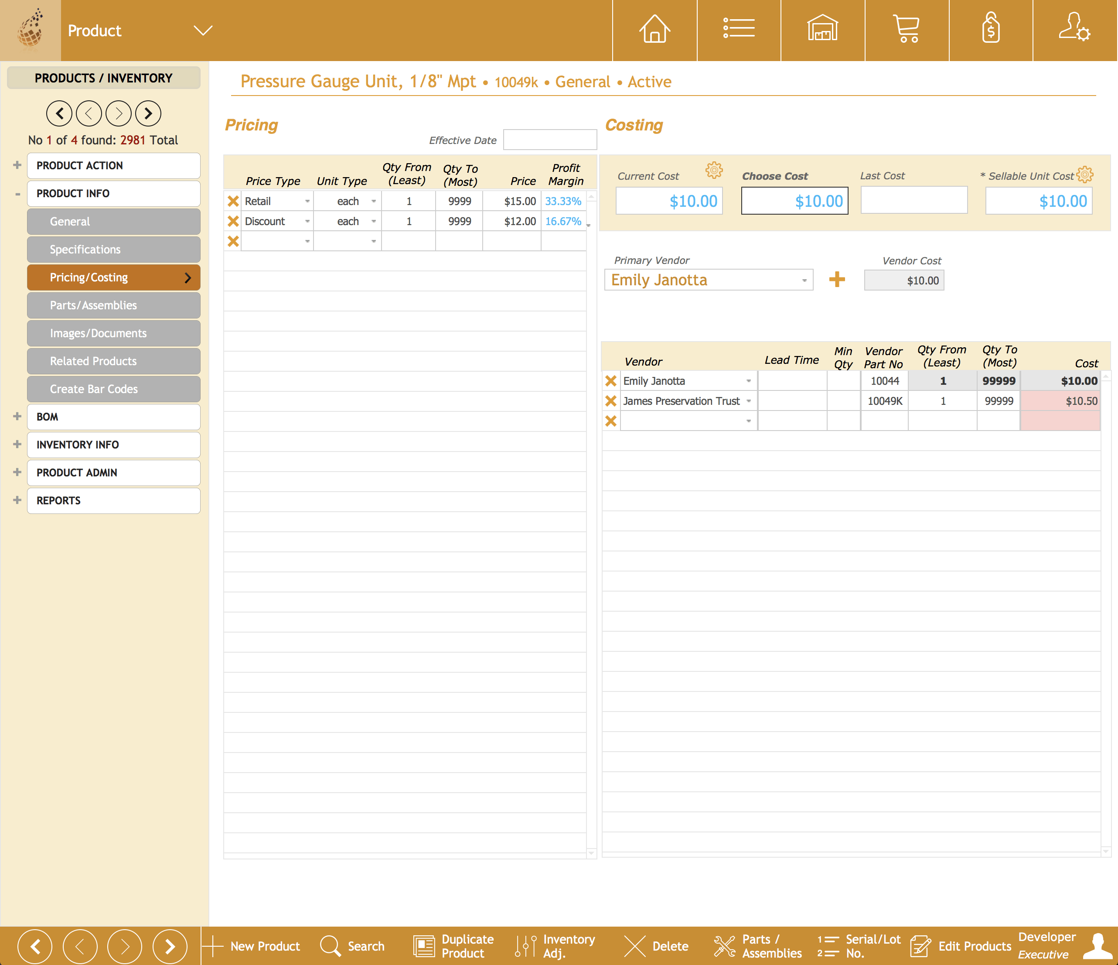Select the Create Bar Codes sidebar tab
This screenshot has height=965, width=1118.
[114, 389]
